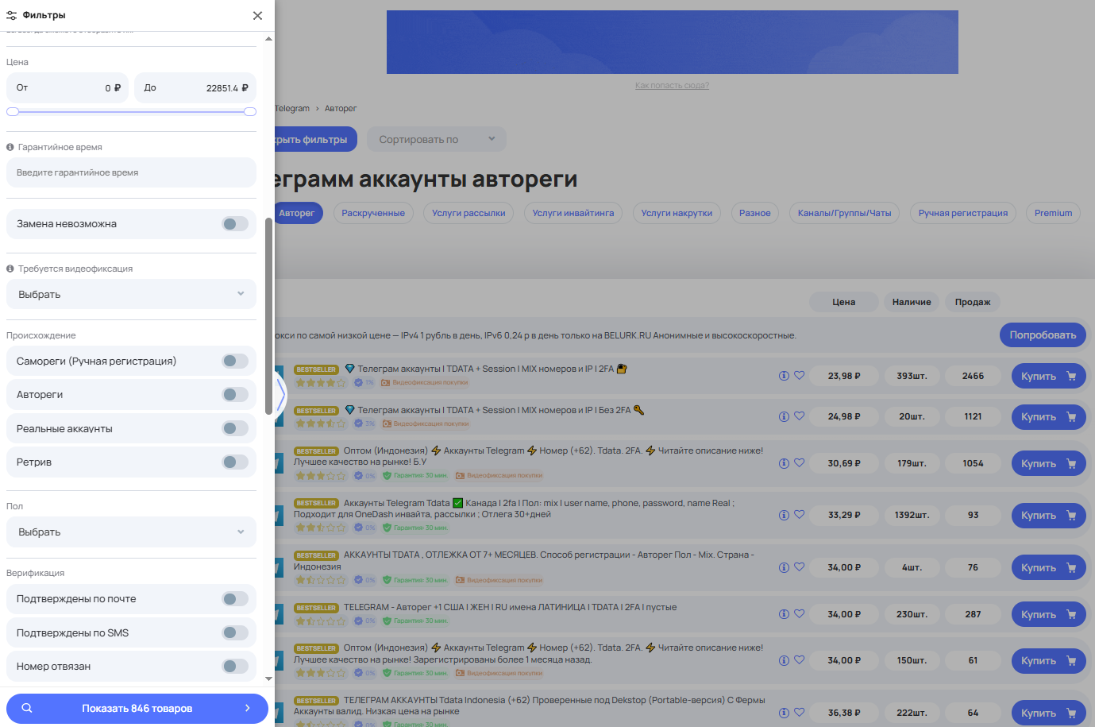Viewport: 1095px width, 727px height.
Task: Favorite the listing with 230шт. stock
Action: pyautogui.click(x=799, y=613)
